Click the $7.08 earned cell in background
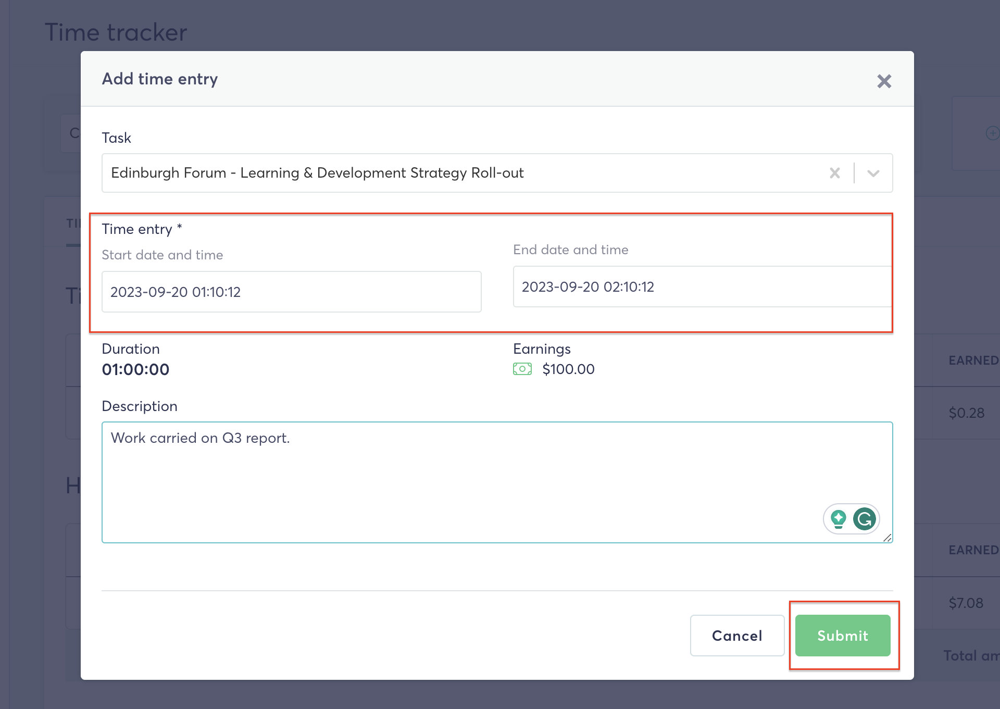Viewport: 1000px width, 709px height. [966, 603]
